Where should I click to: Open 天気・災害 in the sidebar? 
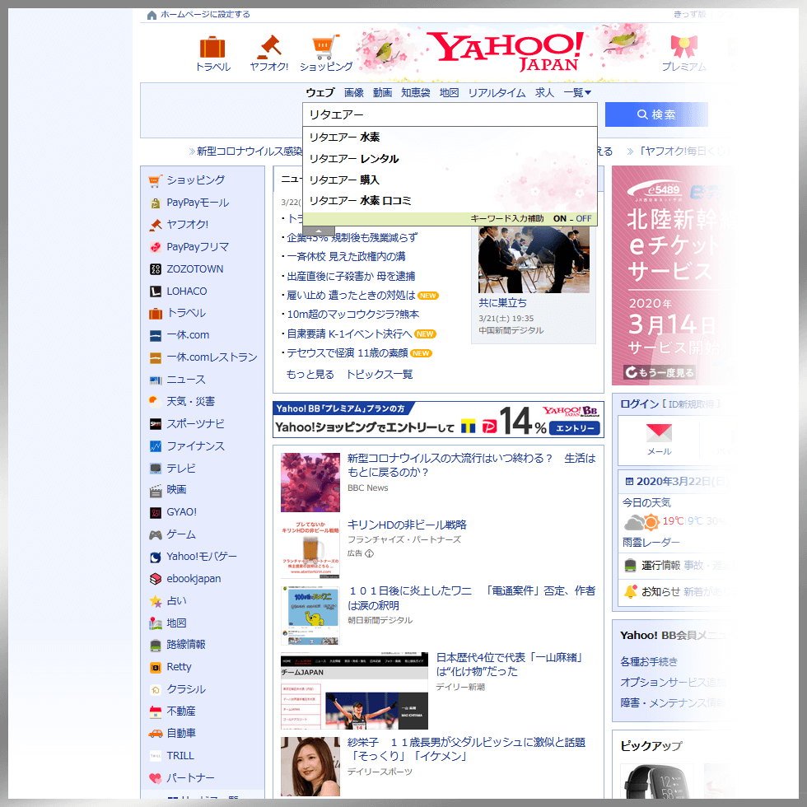pos(190,402)
